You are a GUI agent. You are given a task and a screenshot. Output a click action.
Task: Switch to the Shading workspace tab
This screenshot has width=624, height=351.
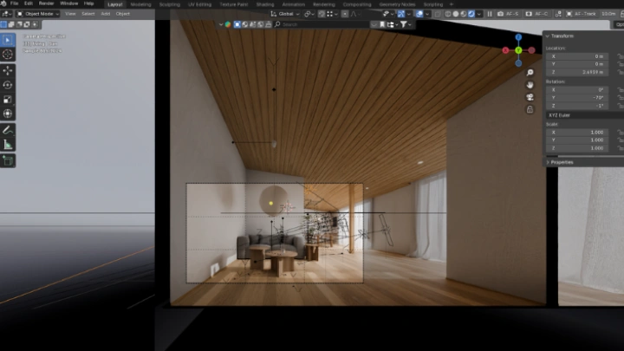click(x=265, y=4)
